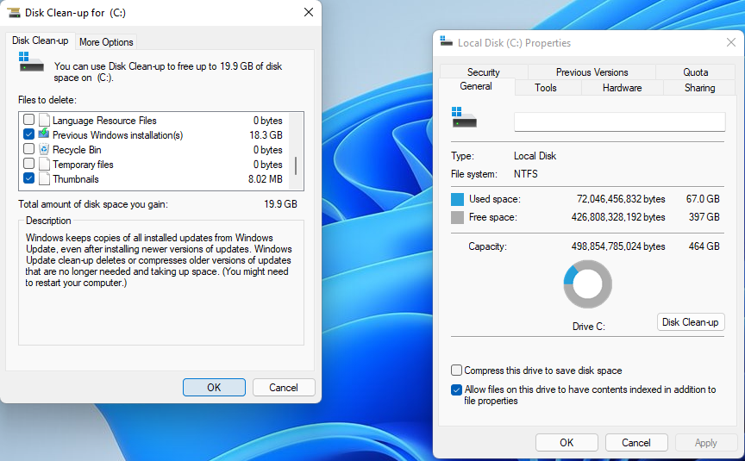Click the Thumbnails document icon
Image resolution: width=745 pixels, height=461 pixels.
point(44,179)
